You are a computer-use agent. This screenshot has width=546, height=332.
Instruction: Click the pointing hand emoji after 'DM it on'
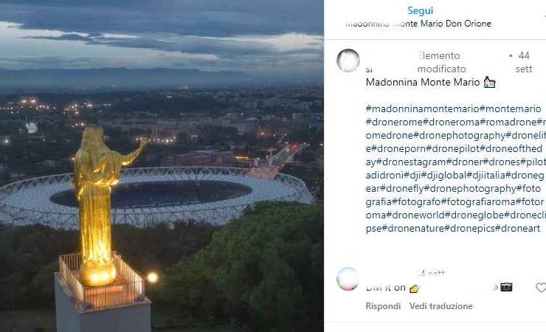click(x=414, y=288)
